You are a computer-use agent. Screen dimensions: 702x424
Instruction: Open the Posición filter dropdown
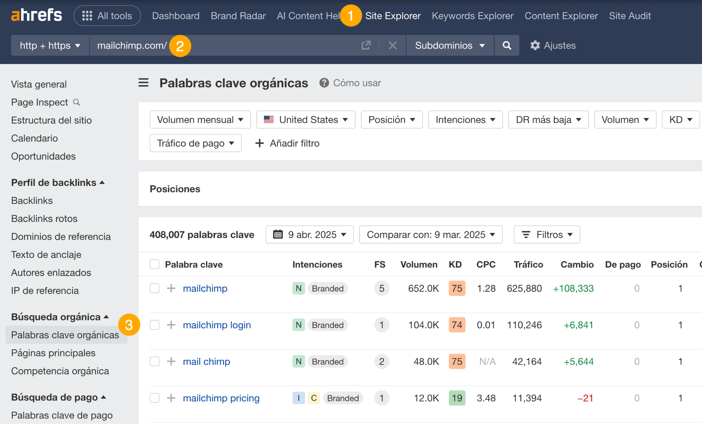coord(392,120)
